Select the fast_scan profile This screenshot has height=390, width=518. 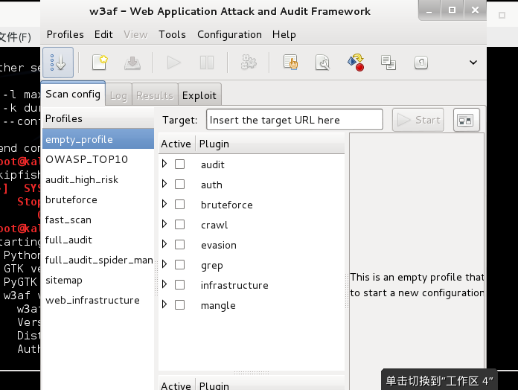tap(98, 220)
